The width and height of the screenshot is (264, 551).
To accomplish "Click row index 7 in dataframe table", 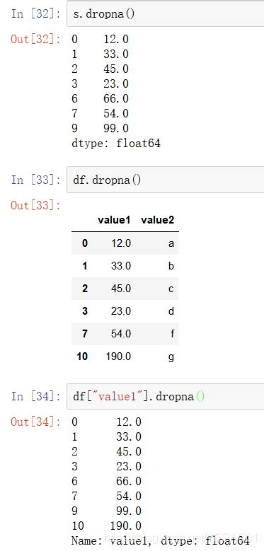I will (85, 334).
